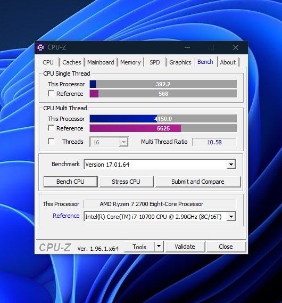The width and height of the screenshot is (282, 303).
Task: Enable Single Thread Reference checkbox
Action: pyautogui.click(x=51, y=94)
